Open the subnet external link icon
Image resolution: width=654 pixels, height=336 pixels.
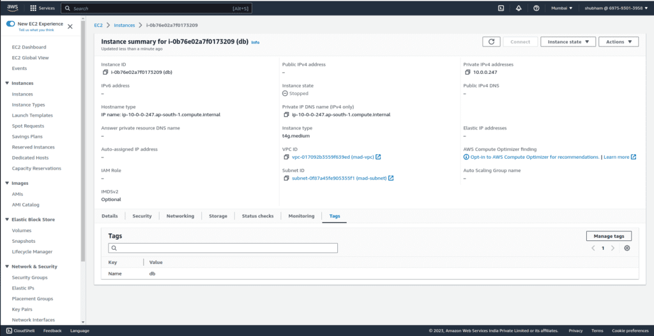coord(391,178)
